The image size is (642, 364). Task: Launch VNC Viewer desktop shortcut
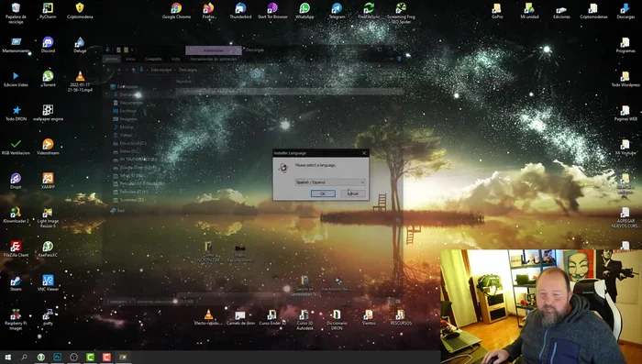point(48,283)
